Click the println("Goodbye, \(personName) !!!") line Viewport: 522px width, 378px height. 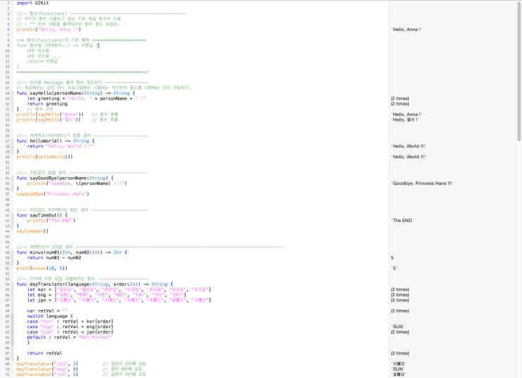77,183
